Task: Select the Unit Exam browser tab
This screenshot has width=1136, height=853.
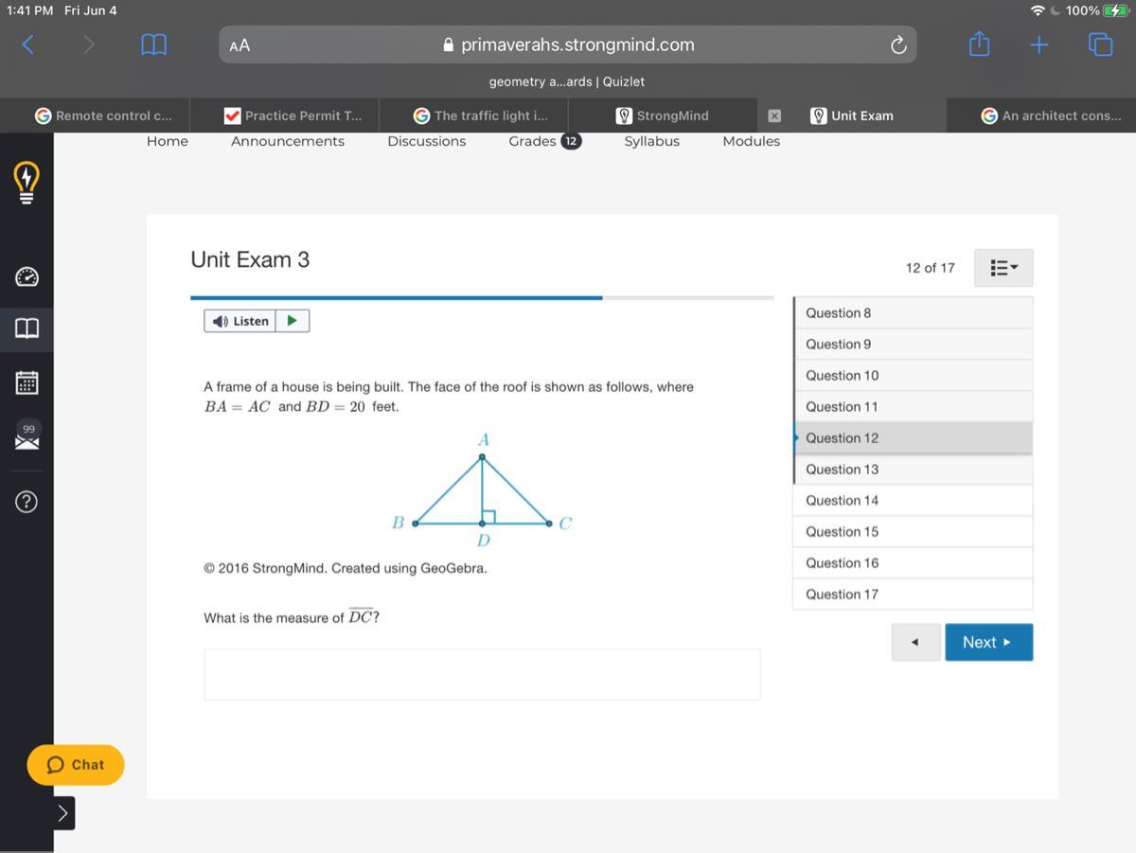Action: click(x=852, y=116)
